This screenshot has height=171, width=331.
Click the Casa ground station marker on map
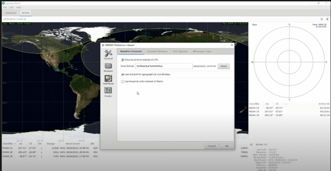[57, 70]
